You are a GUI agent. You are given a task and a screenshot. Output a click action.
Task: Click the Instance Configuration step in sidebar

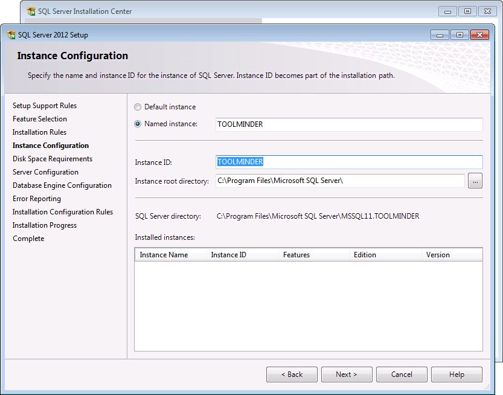click(51, 146)
